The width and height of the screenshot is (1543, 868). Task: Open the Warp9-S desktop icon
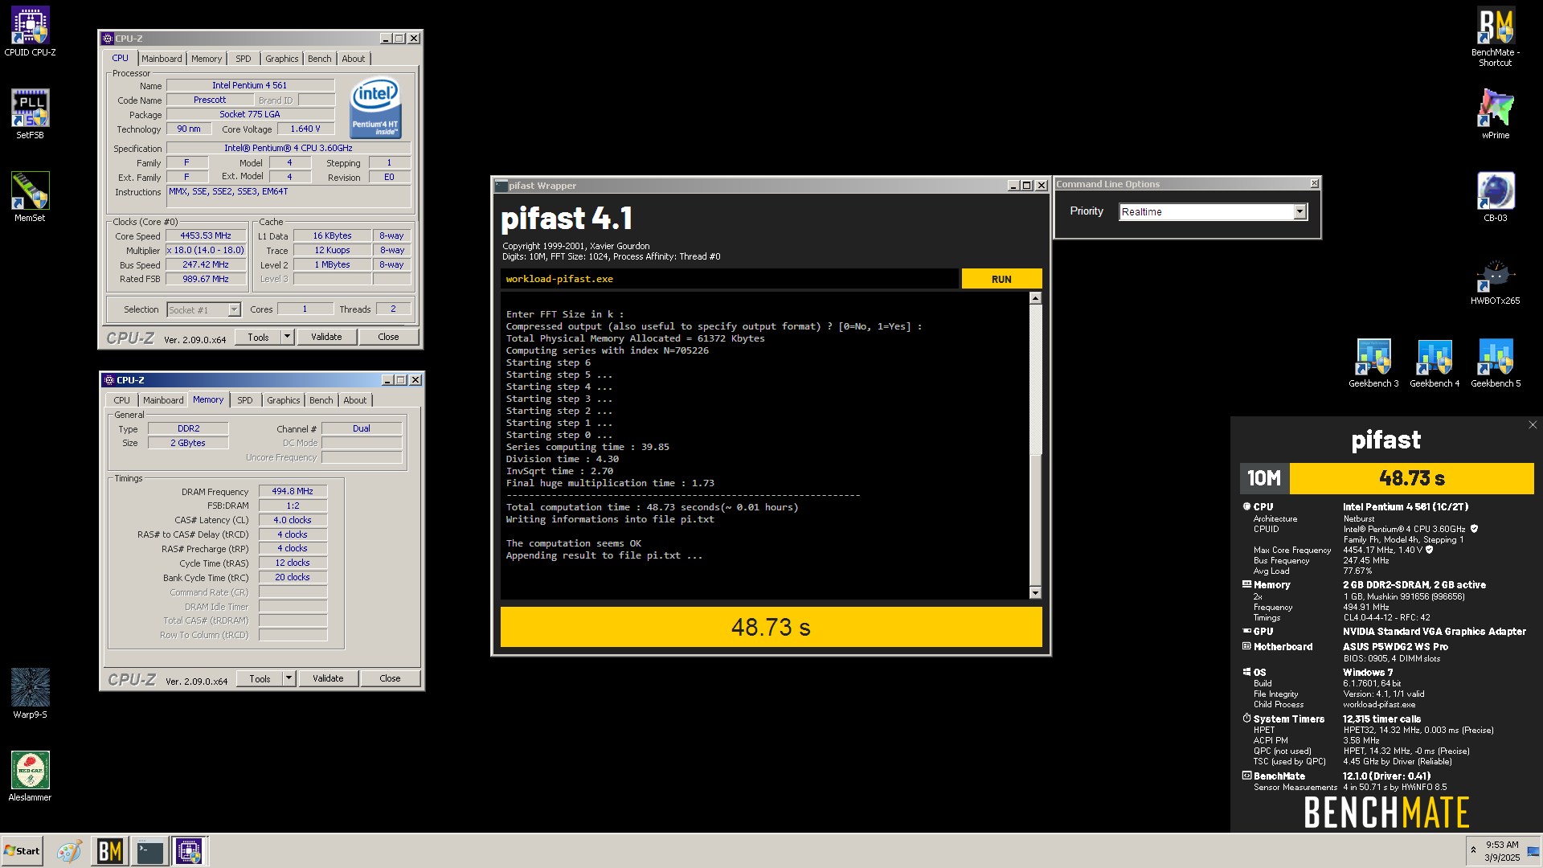coord(30,694)
